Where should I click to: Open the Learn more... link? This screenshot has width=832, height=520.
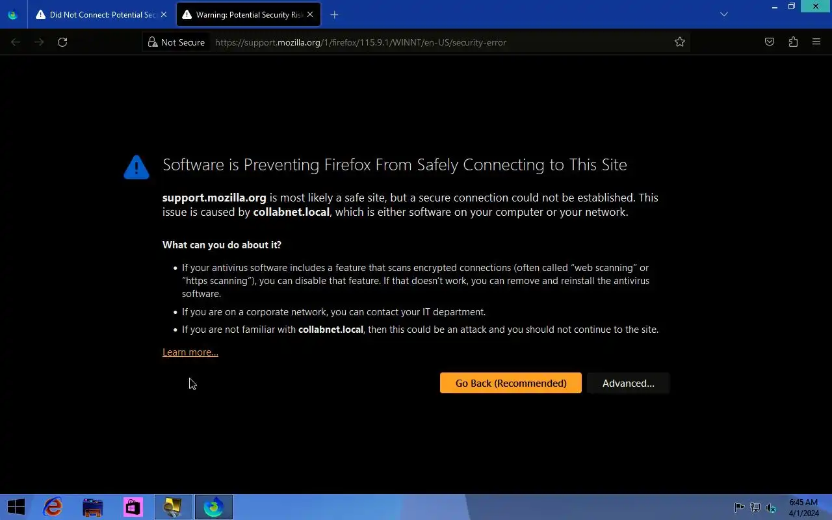click(x=190, y=352)
